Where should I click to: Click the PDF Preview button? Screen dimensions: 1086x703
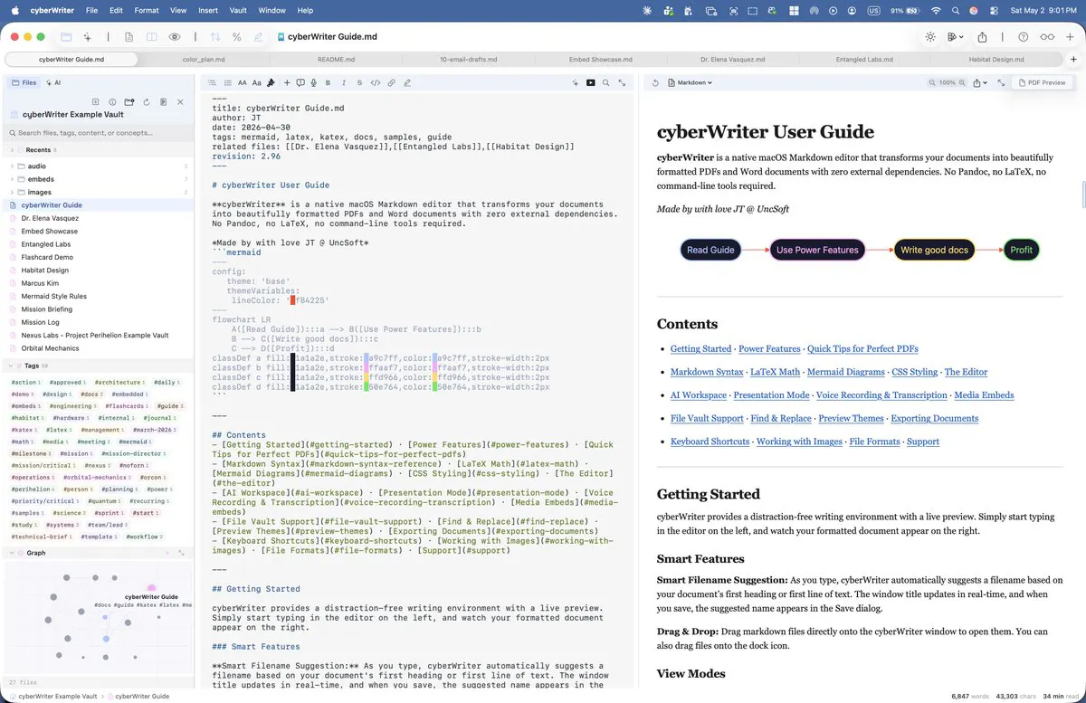(x=1042, y=82)
